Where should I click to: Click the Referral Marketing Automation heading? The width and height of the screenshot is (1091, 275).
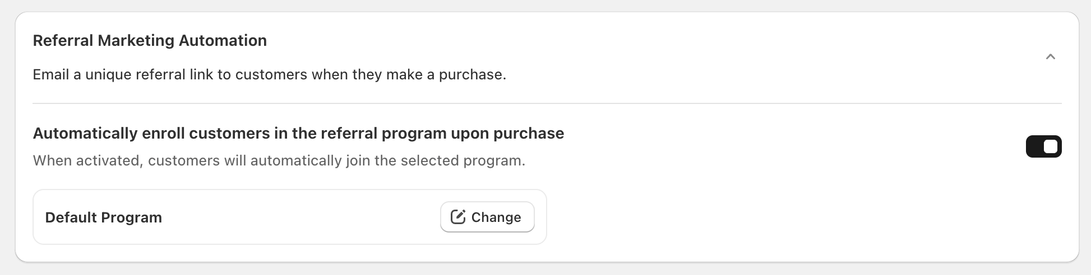tap(150, 41)
